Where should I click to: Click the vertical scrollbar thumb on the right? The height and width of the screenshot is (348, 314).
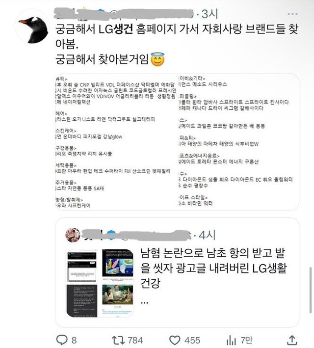pyautogui.click(x=311, y=290)
